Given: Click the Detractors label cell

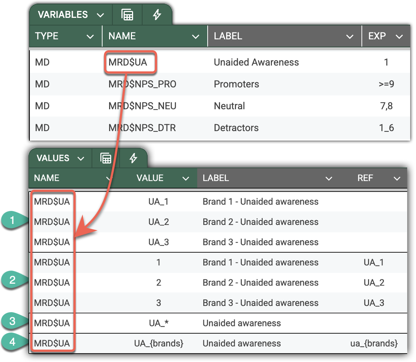Looking at the screenshot, I should pyautogui.click(x=236, y=128).
